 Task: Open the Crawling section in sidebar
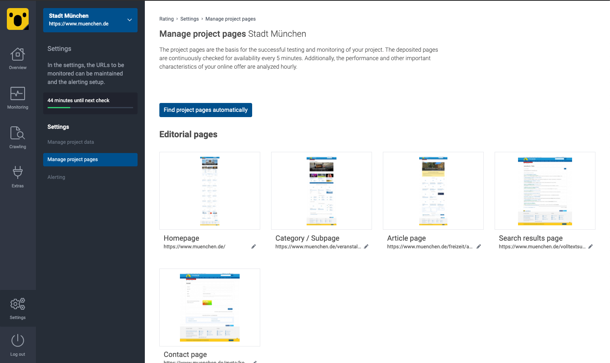point(18,138)
